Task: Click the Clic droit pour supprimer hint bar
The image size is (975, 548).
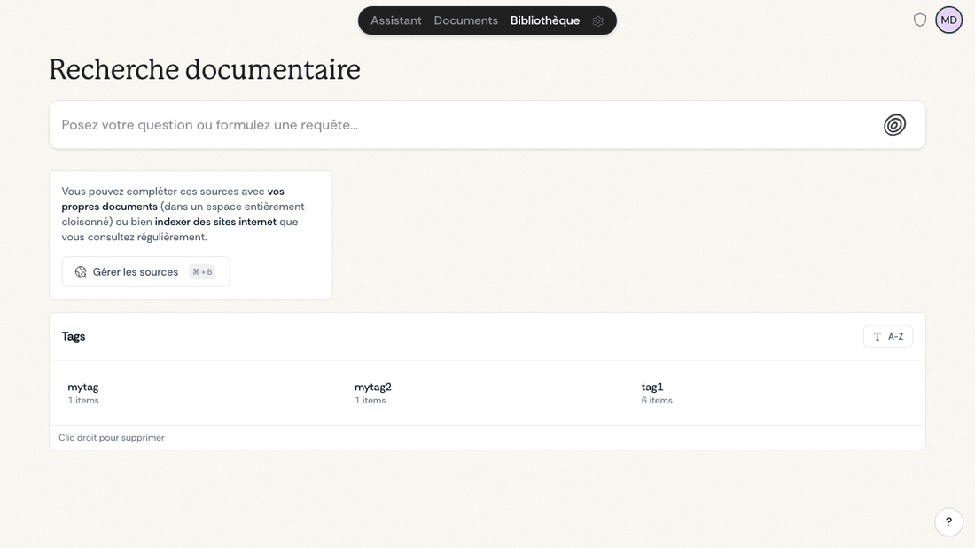Action: pyautogui.click(x=111, y=437)
